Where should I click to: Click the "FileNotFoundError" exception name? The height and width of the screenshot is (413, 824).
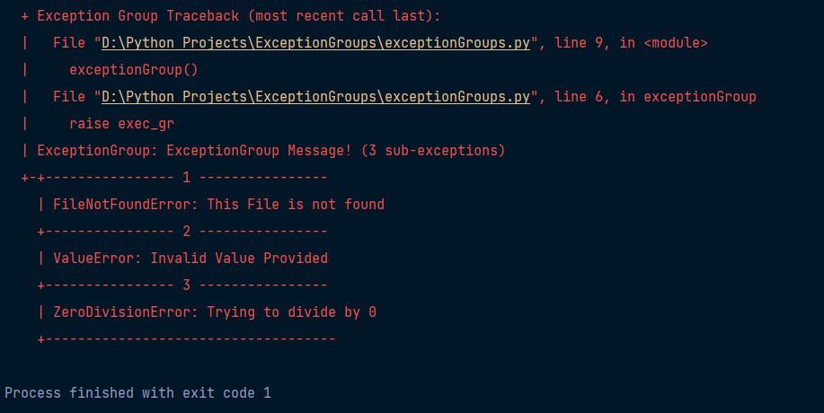(x=122, y=205)
